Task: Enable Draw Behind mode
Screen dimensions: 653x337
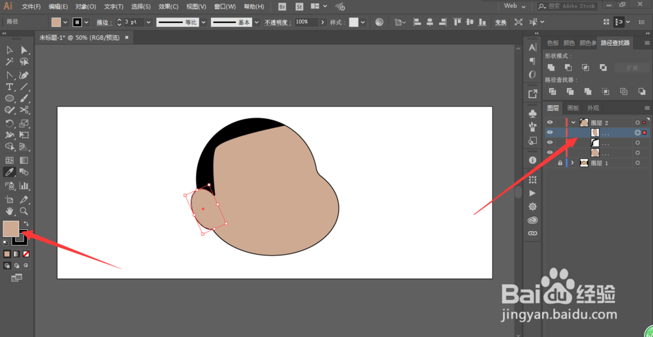Action: [17, 265]
